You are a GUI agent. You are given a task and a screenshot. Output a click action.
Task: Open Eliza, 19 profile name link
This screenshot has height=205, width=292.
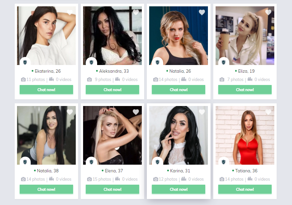[246, 71]
